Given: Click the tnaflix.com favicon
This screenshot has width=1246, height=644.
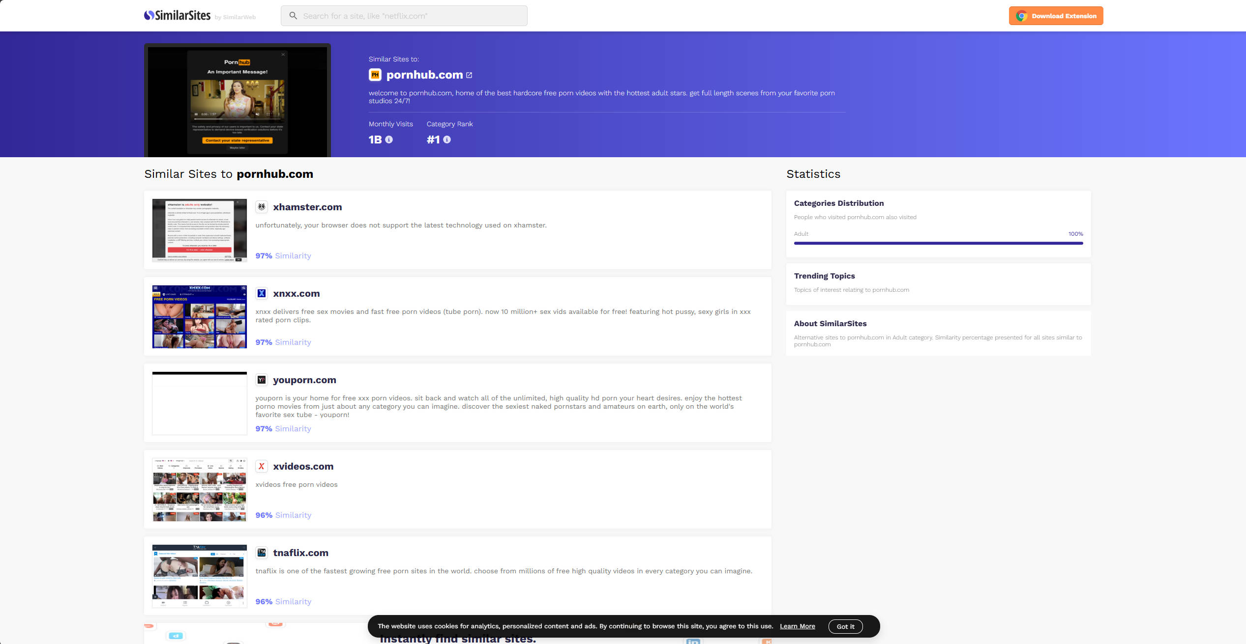Looking at the screenshot, I should [262, 553].
